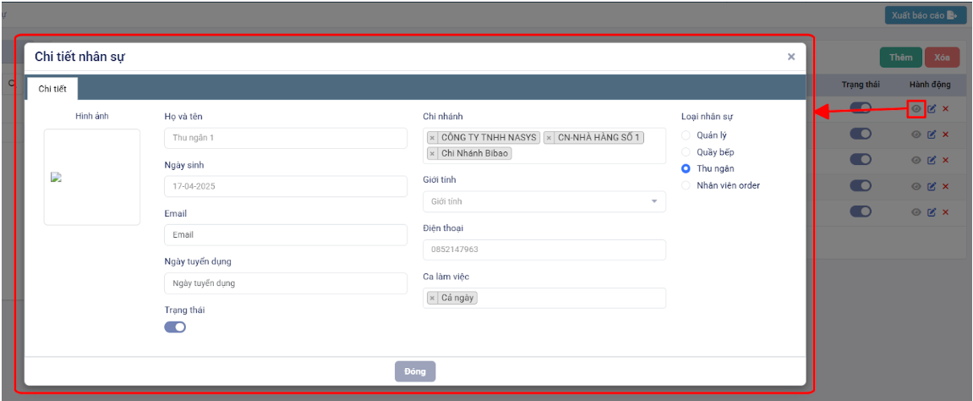The image size is (973, 401).
Task: Click the green Thêm button
Action: pyautogui.click(x=900, y=58)
